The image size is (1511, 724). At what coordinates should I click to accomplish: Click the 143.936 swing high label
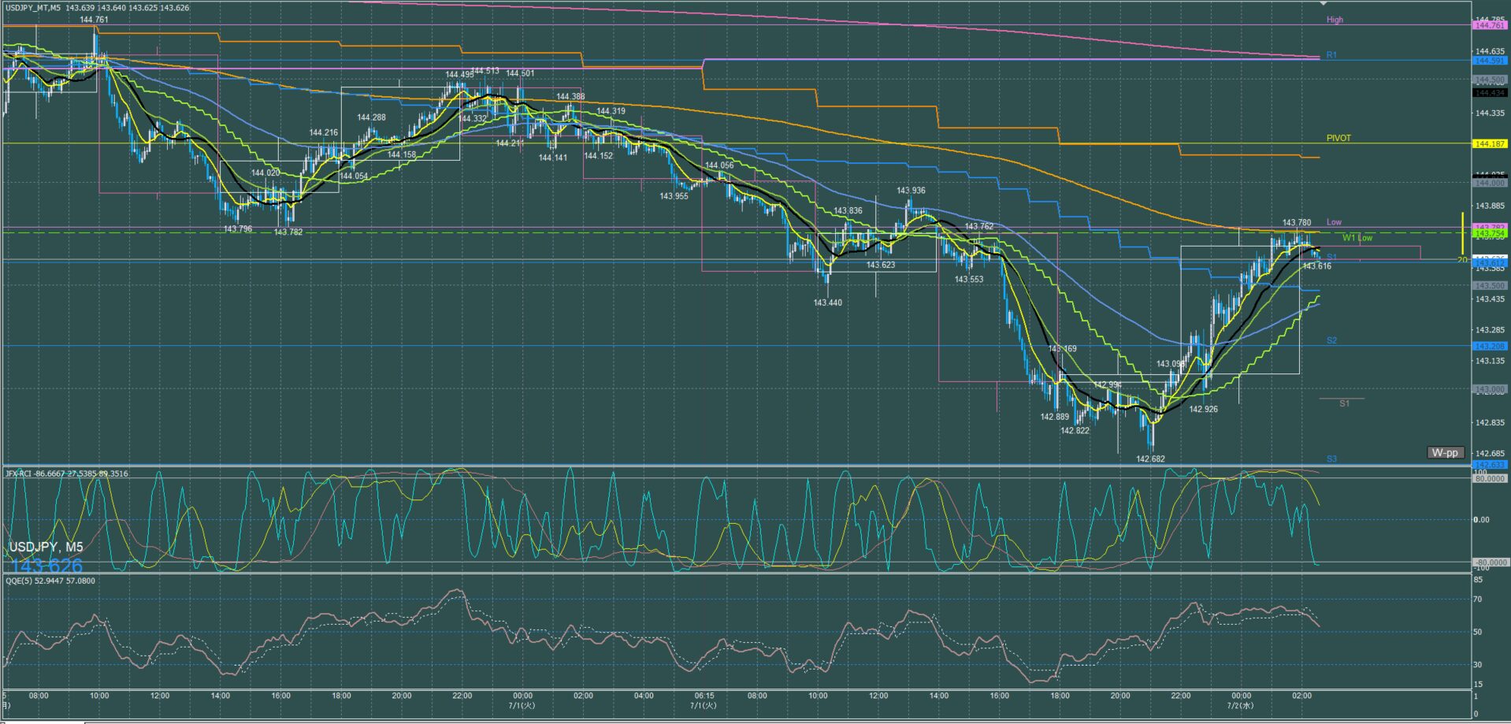pos(911,191)
